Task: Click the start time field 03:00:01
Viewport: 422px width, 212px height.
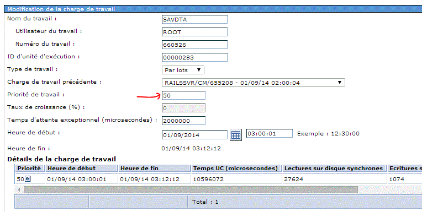Action: click(270, 133)
